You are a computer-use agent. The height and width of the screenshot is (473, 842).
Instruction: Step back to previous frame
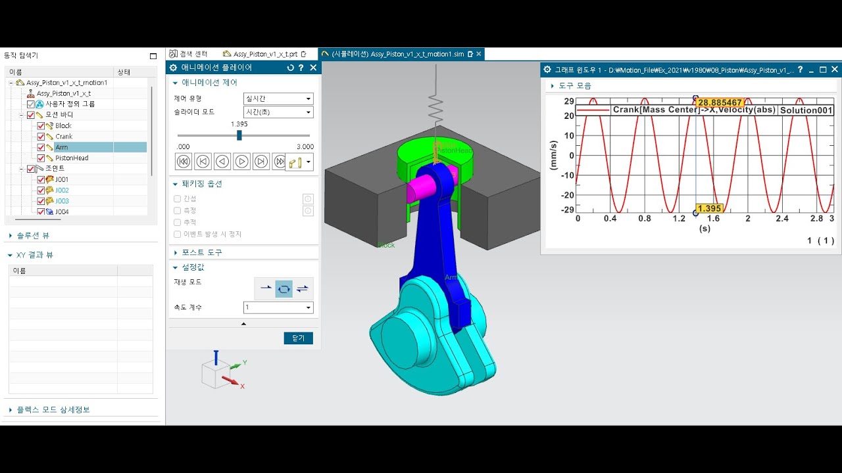[x=203, y=161]
